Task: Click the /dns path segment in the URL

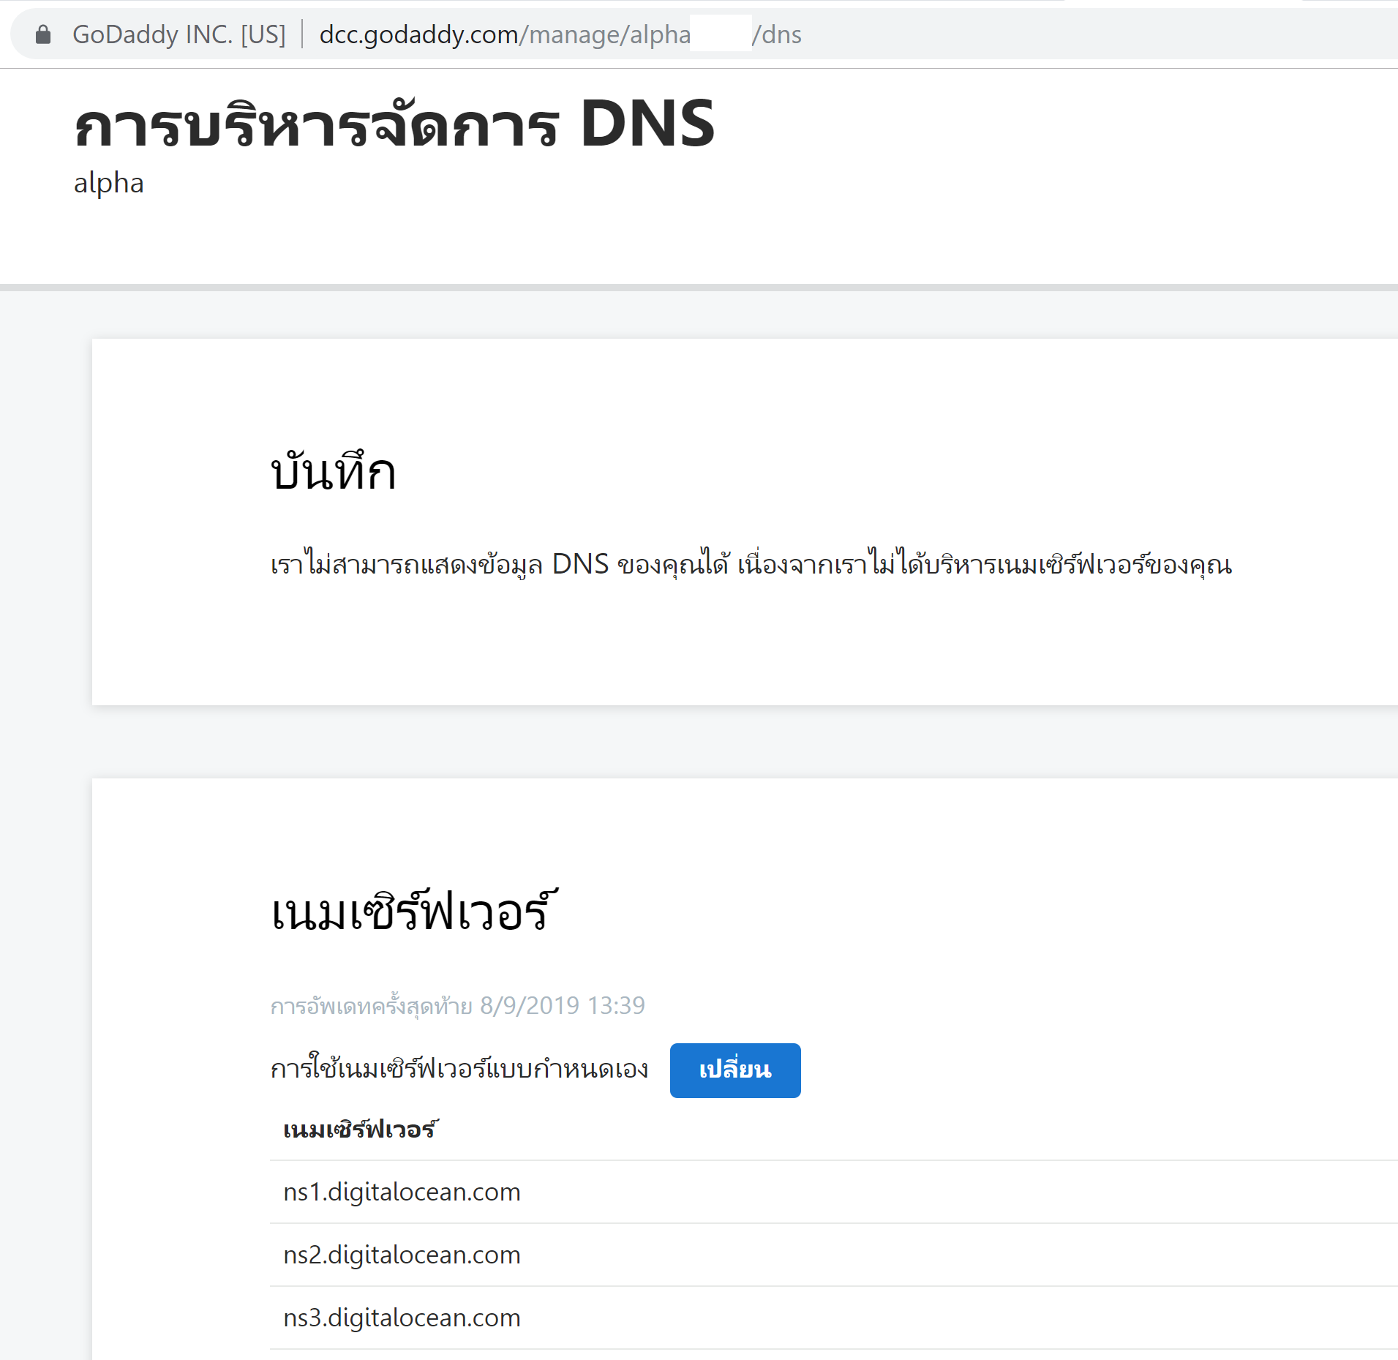Action: pos(776,34)
